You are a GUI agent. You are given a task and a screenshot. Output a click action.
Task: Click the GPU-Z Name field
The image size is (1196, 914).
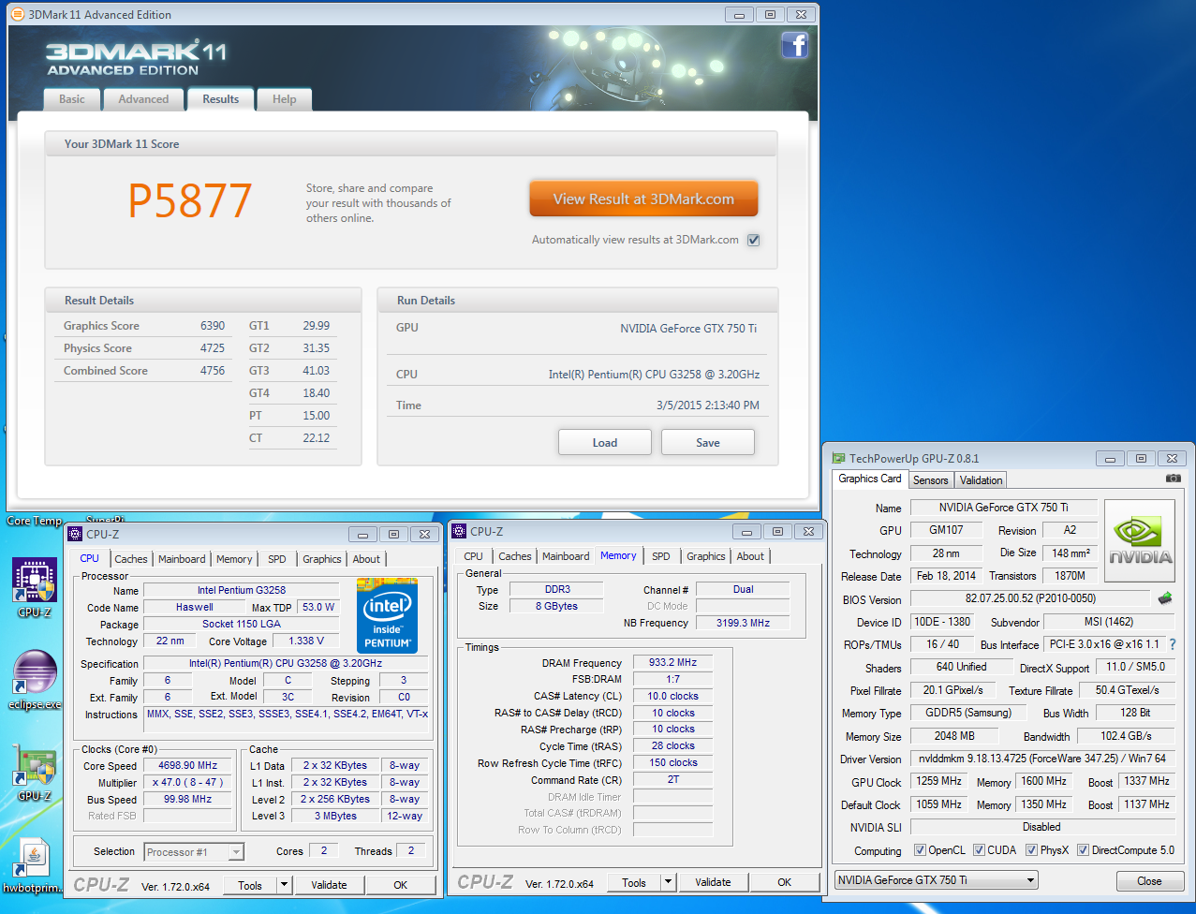click(x=1003, y=508)
